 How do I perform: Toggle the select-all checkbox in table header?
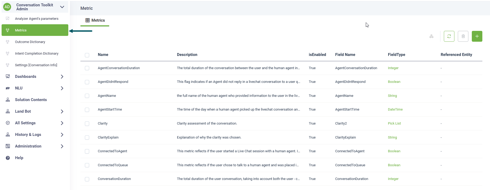point(87,55)
